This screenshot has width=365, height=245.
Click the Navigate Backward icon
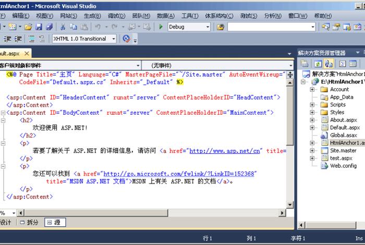pyautogui.click(x=131, y=27)
